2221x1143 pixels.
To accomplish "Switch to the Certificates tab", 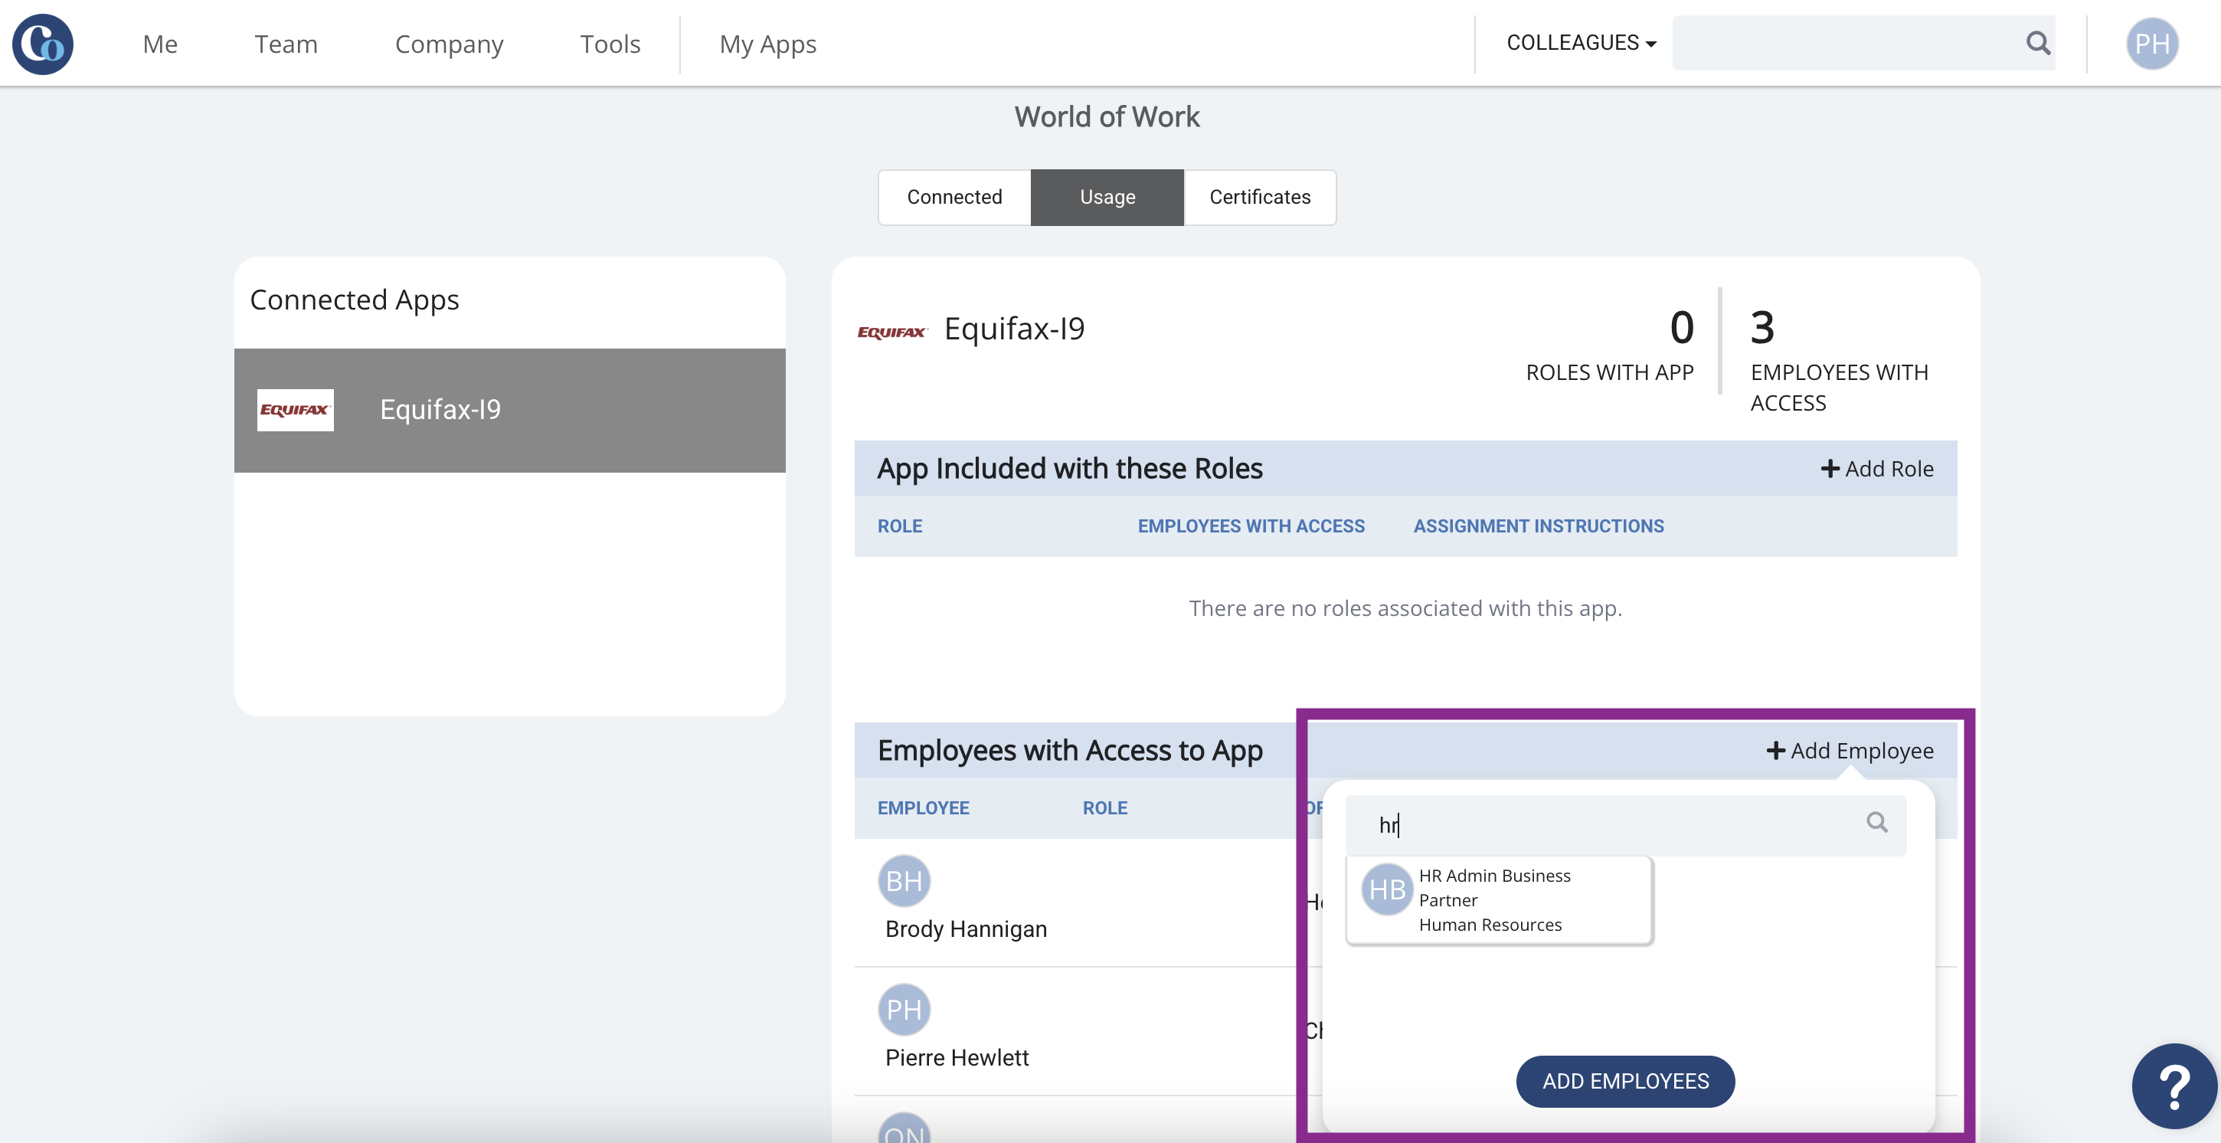I will click(x=1259, y=198).
